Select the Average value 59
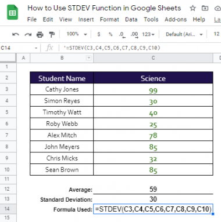Viewport: 221px width, 222px height. pyautogui.click(x=153, y=189)
